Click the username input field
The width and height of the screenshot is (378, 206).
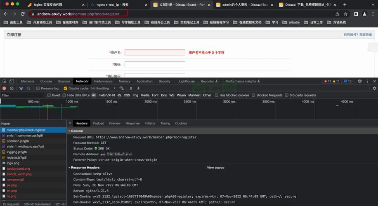[155, 53]
